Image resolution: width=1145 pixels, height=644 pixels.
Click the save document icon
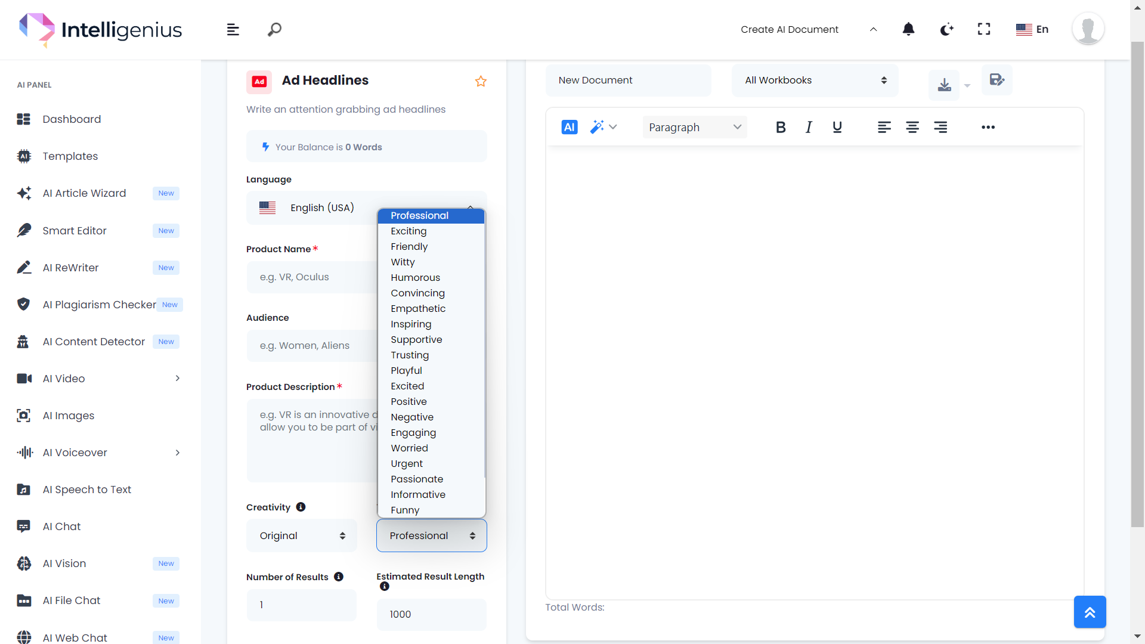pyautogui.click(x=997, y=80)
